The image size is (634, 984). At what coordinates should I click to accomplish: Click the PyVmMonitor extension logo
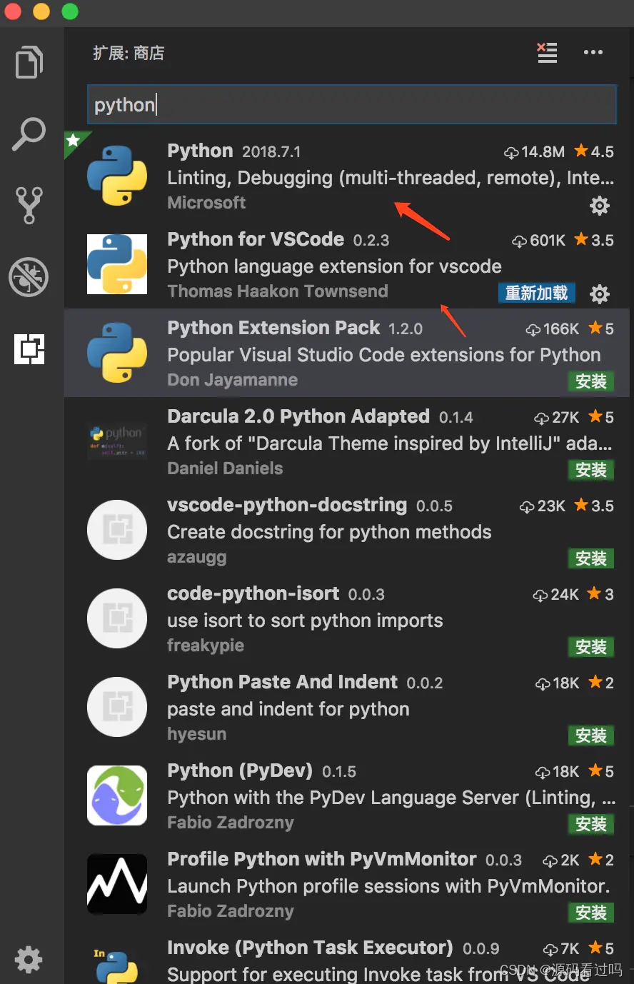coord(117,884)
